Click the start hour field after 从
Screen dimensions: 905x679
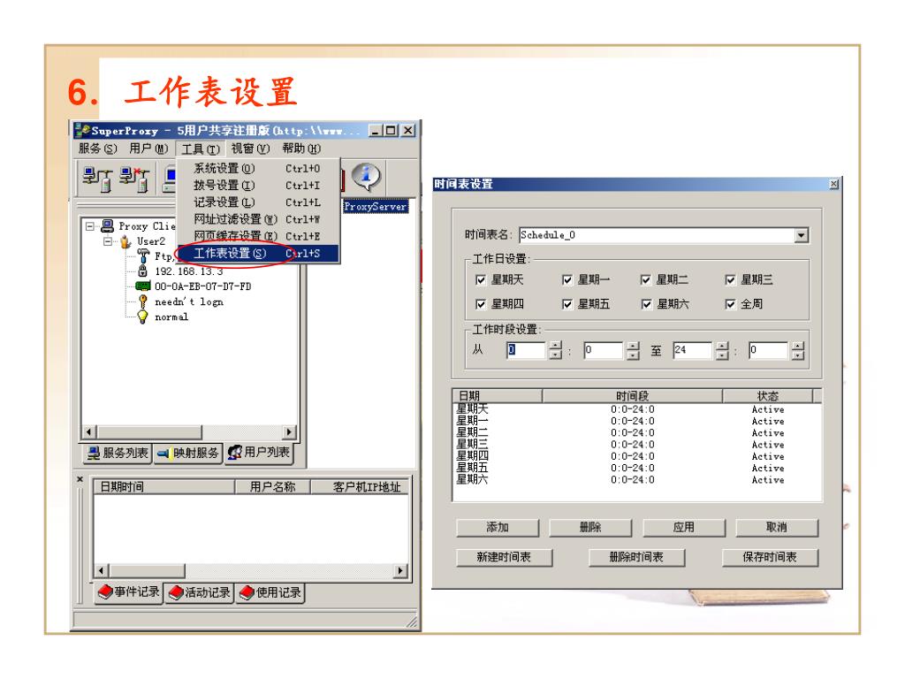(526, 350)
